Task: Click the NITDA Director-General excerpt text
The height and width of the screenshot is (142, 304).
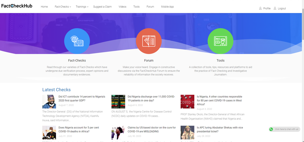Action: [x=73, y=116]
